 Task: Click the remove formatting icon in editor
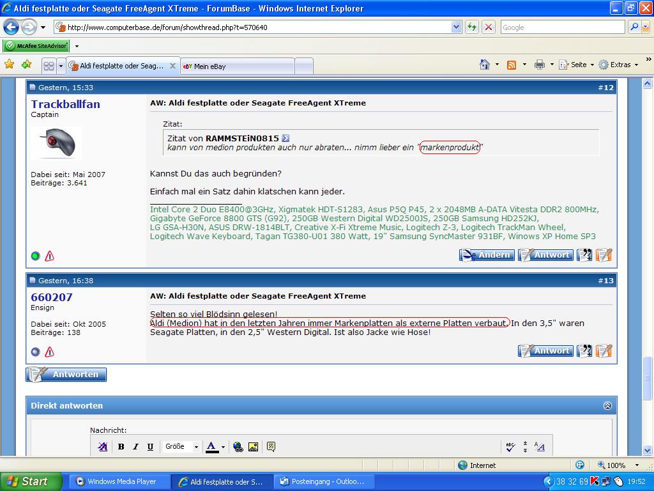(103, 447)
